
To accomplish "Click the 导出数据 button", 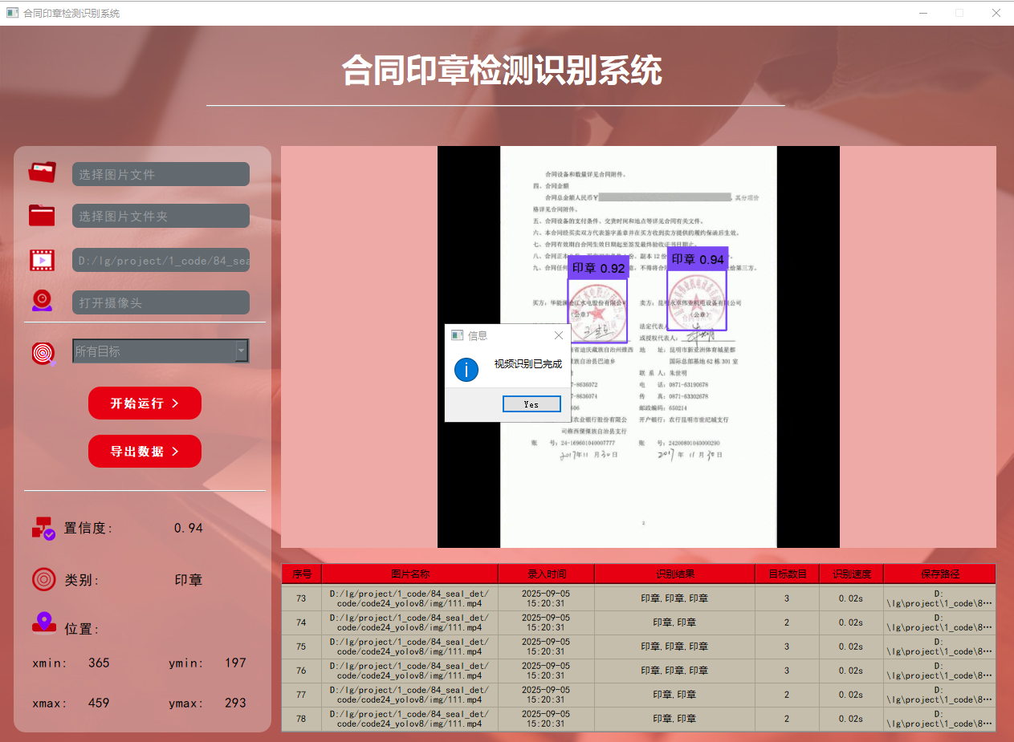I will pos(145,451).
